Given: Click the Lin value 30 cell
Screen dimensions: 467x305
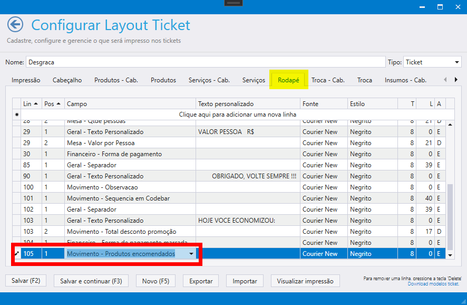Looking at the screenshot, I should [31, 154].
